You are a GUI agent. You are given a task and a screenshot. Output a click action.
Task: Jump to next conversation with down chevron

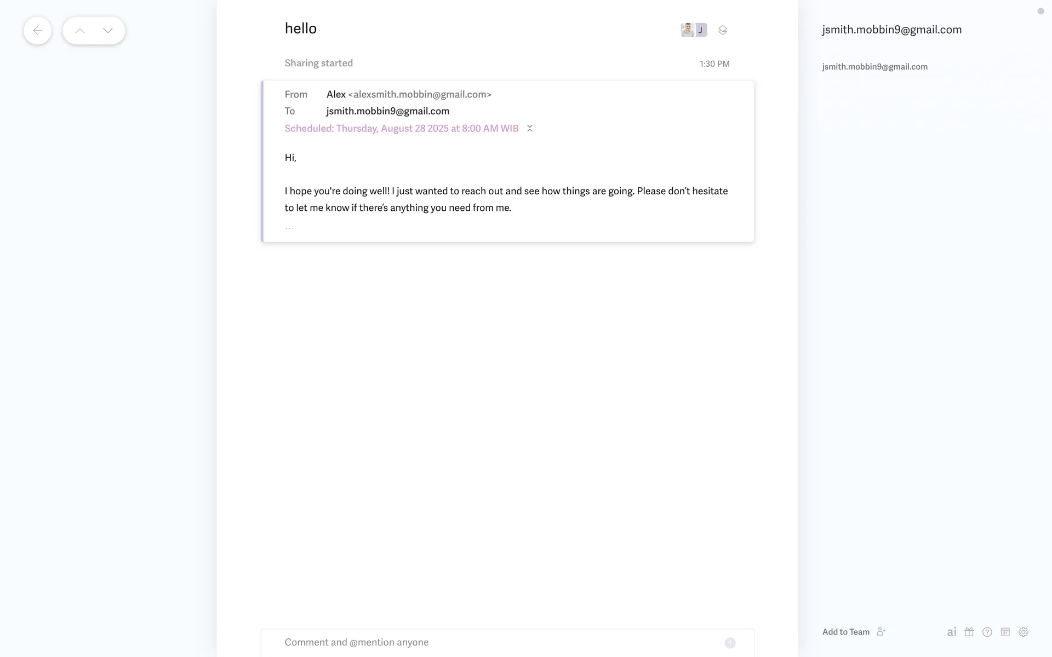coord(108,31)
